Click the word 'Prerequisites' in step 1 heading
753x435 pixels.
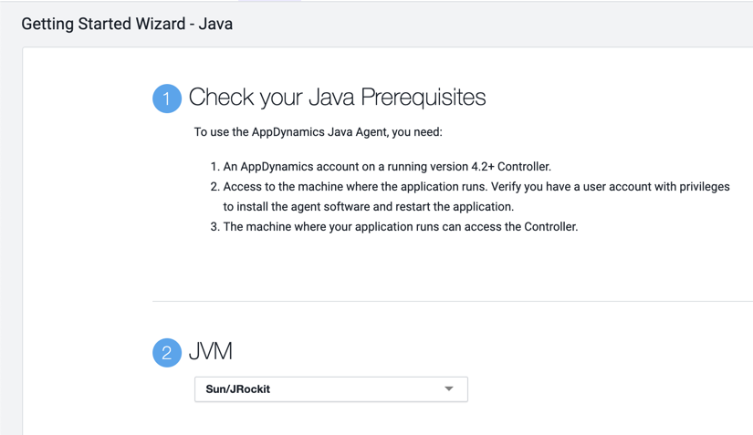424,98
